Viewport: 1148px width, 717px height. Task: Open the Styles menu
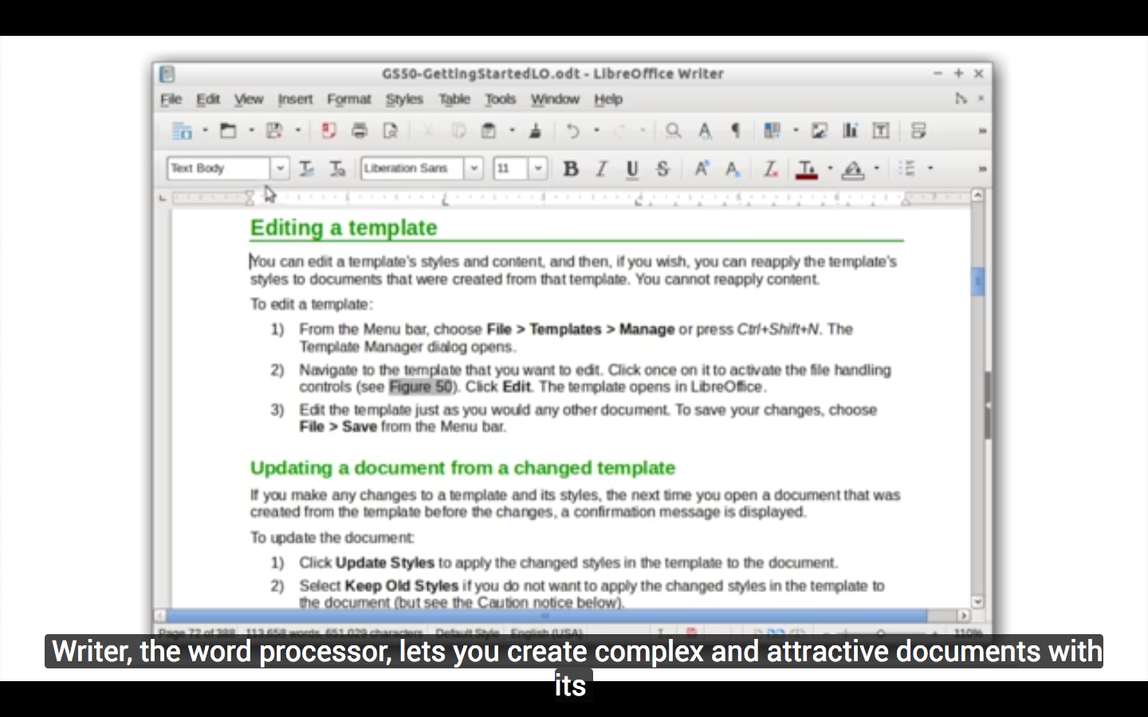coord(404,100)
